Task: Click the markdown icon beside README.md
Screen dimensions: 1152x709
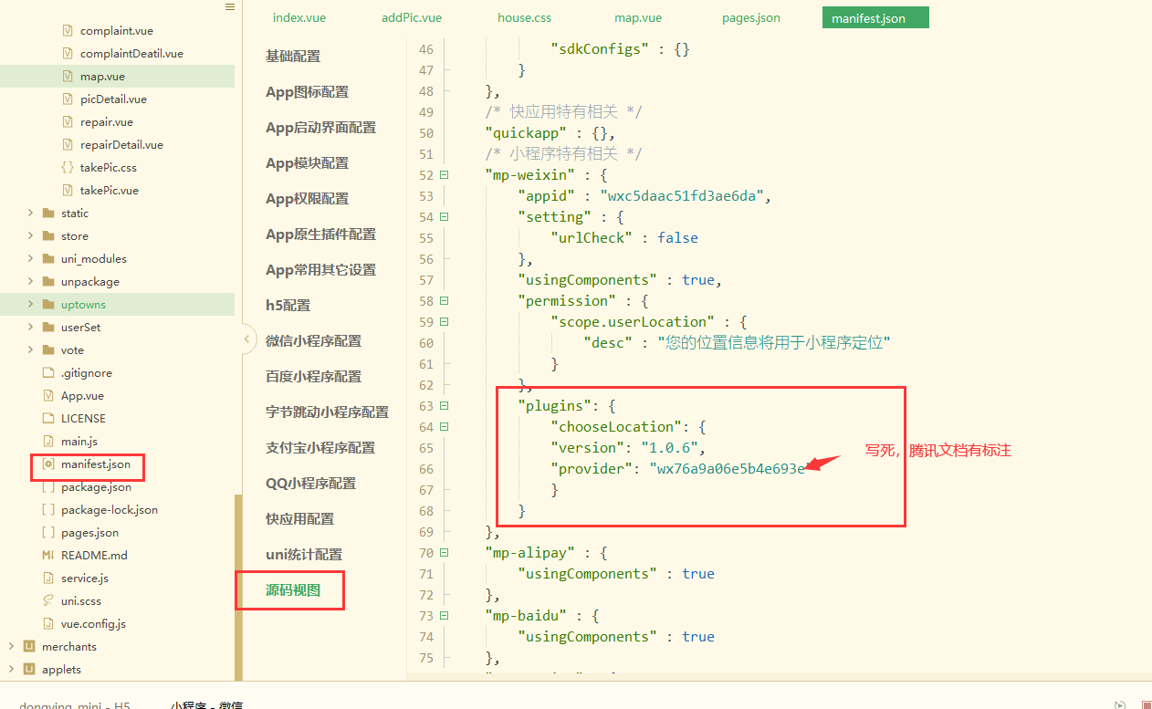Action: pyautogui.click(x=48, y=556)
